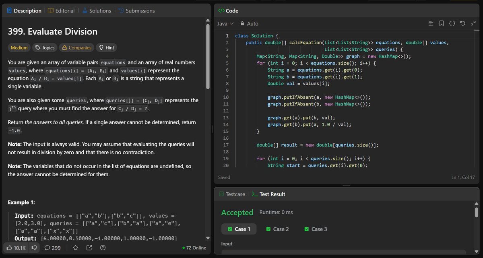Open code snippets curly braces icon
The width and height of the screenshot is (483, 258).
[452, 24]
